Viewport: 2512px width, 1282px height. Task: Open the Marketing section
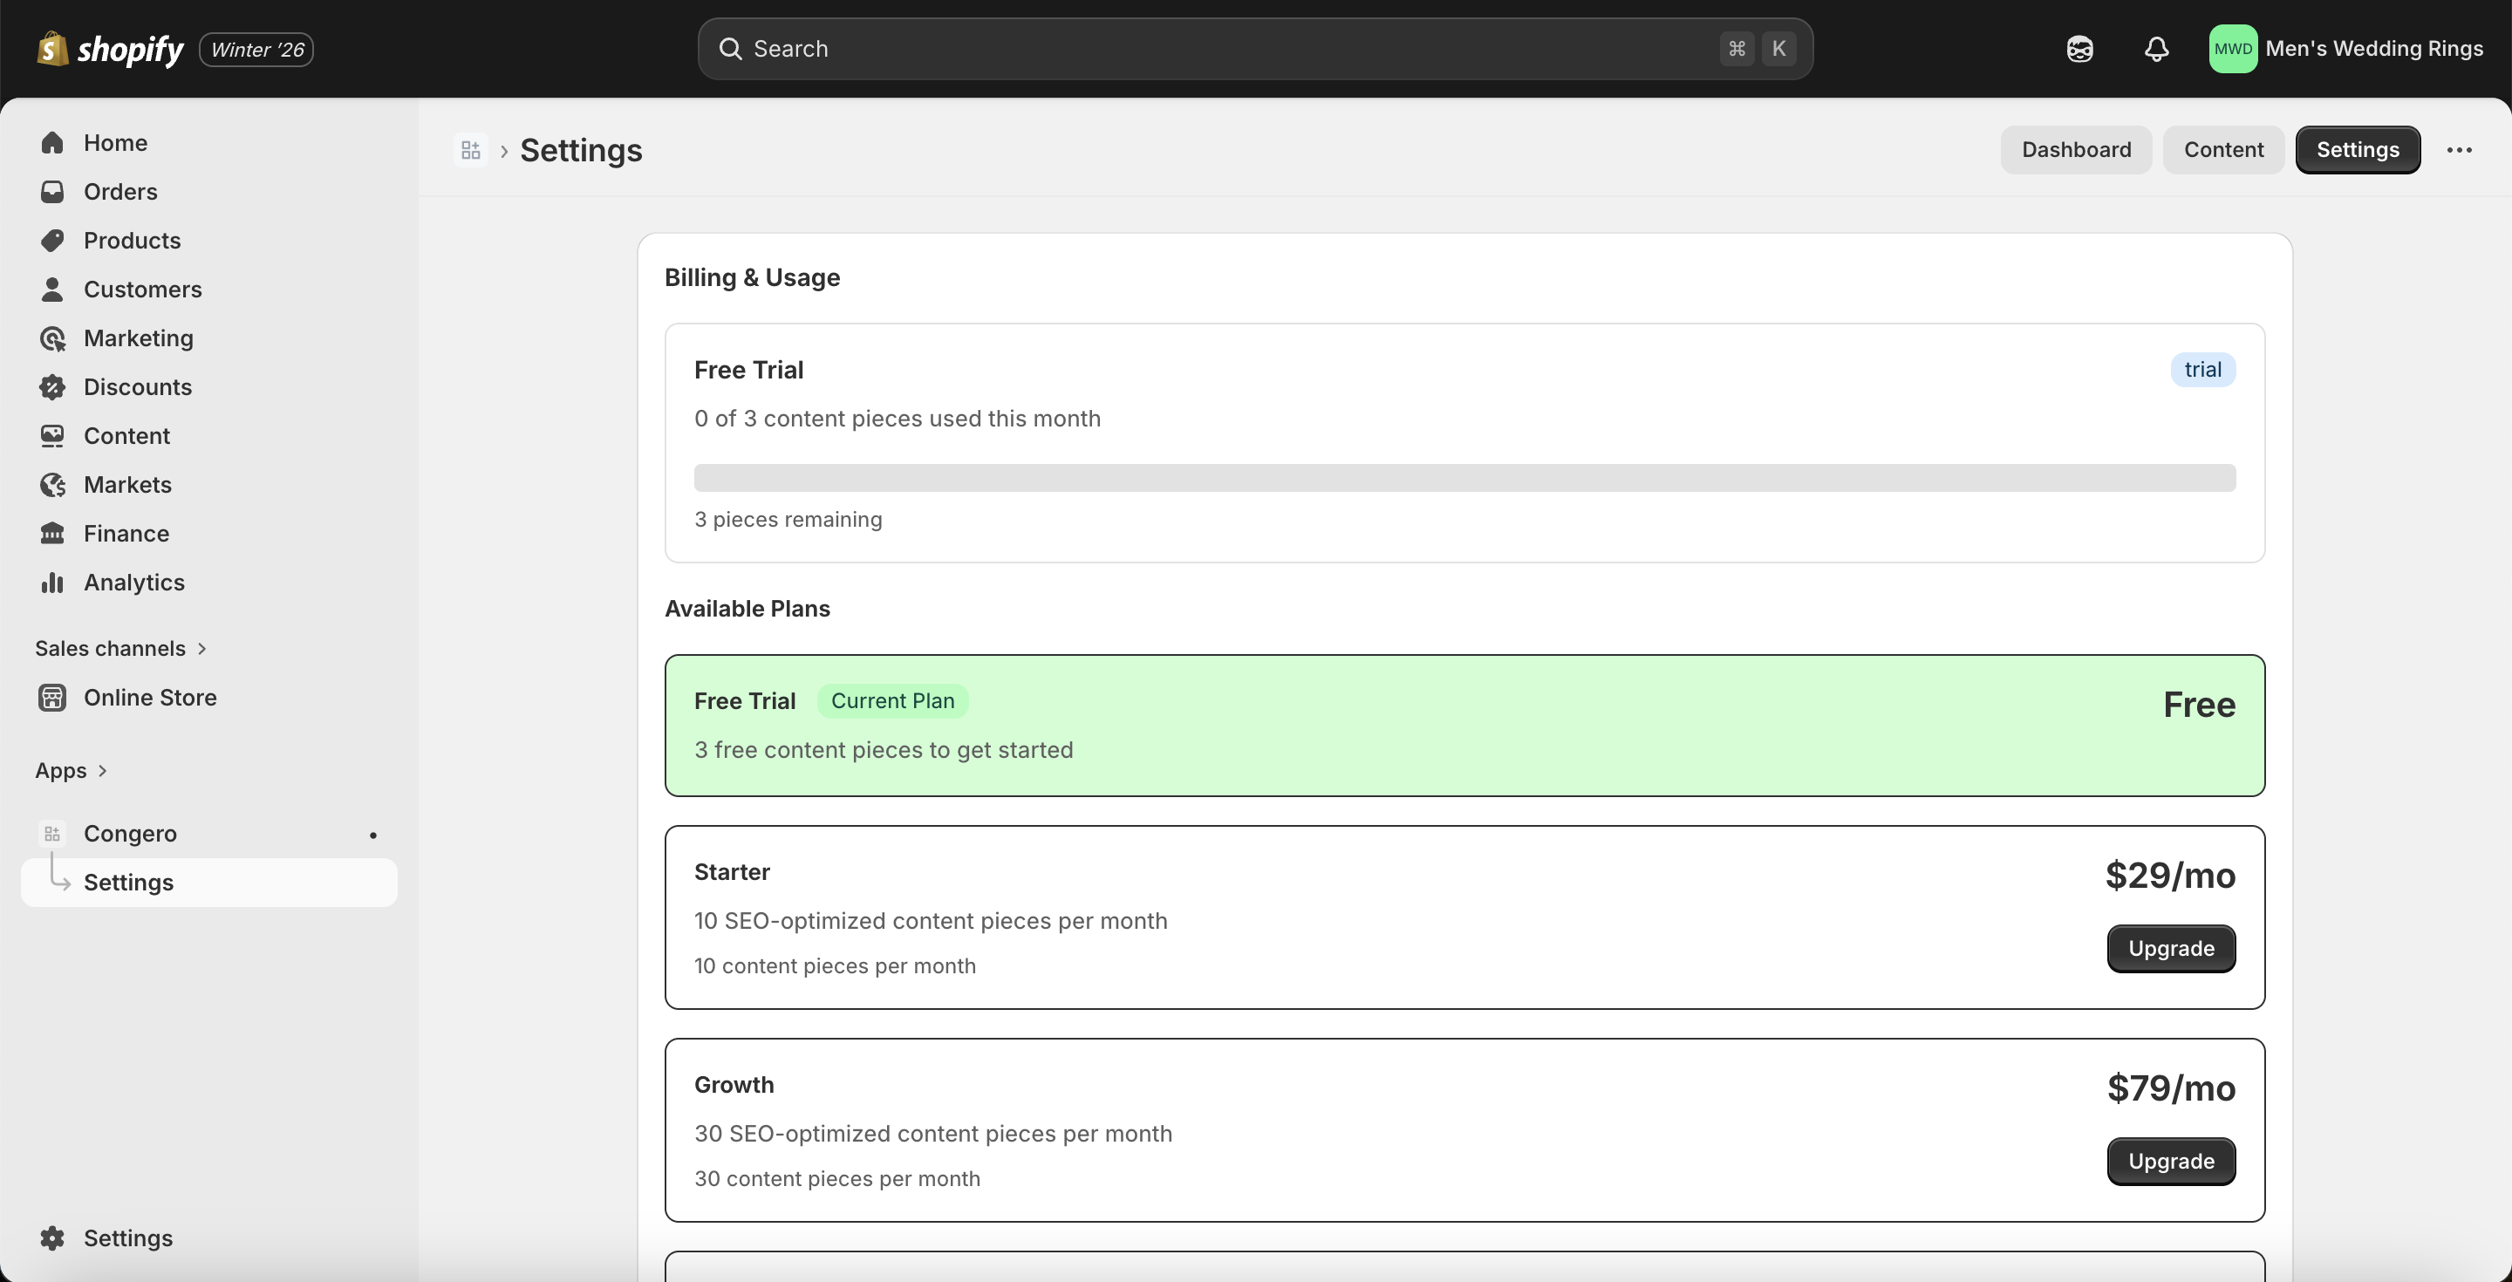[x=139, y=338]
